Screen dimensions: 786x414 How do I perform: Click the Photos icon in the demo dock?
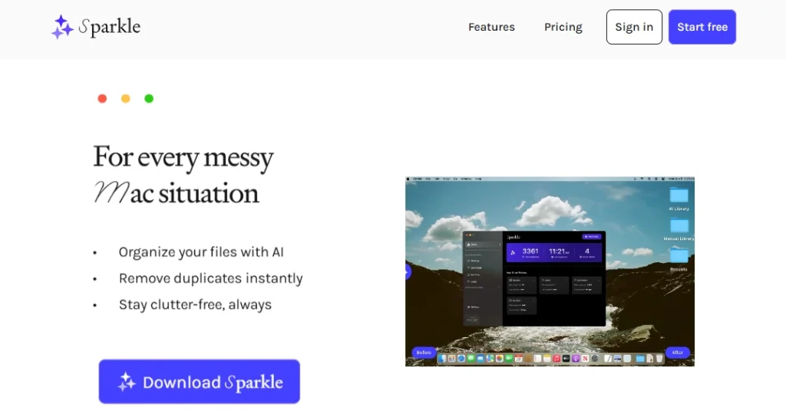tap(499, 359)
